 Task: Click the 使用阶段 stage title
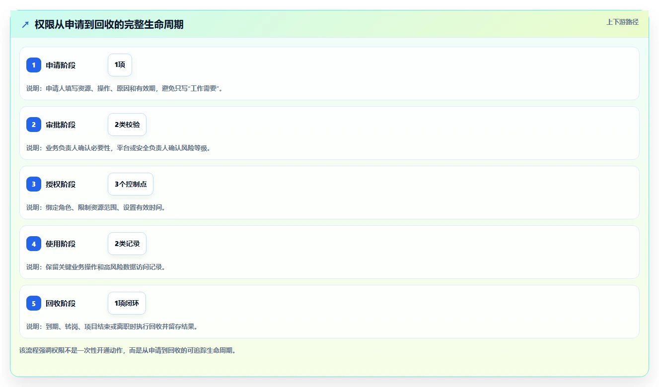61,244
